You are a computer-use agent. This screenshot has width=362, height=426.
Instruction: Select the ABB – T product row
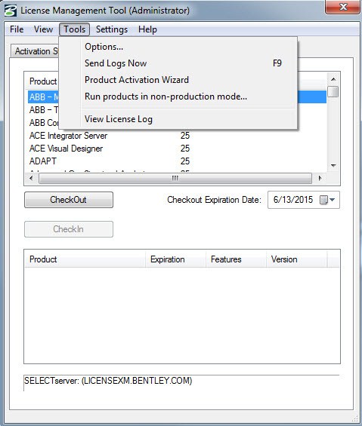pos(43,110)
